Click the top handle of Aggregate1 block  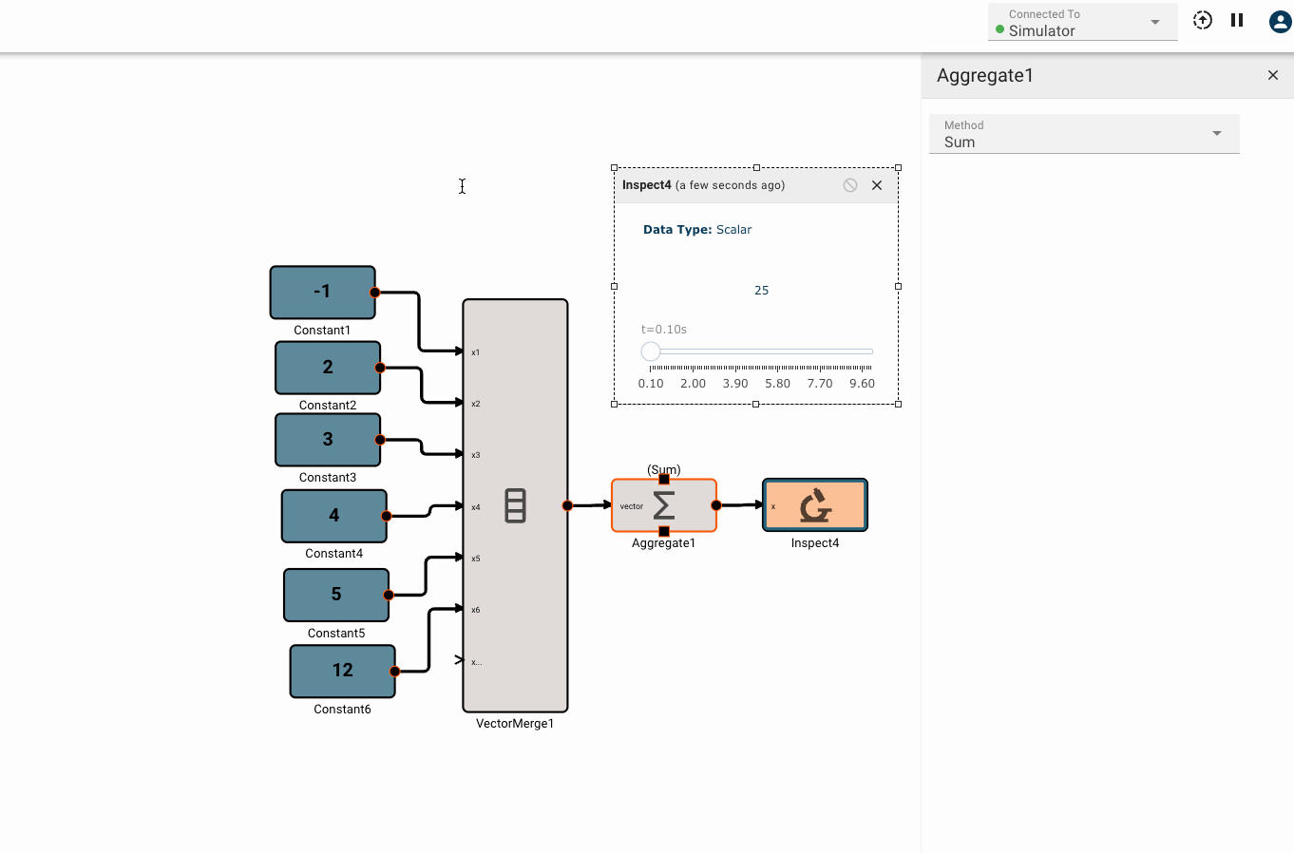click(664, 480)
